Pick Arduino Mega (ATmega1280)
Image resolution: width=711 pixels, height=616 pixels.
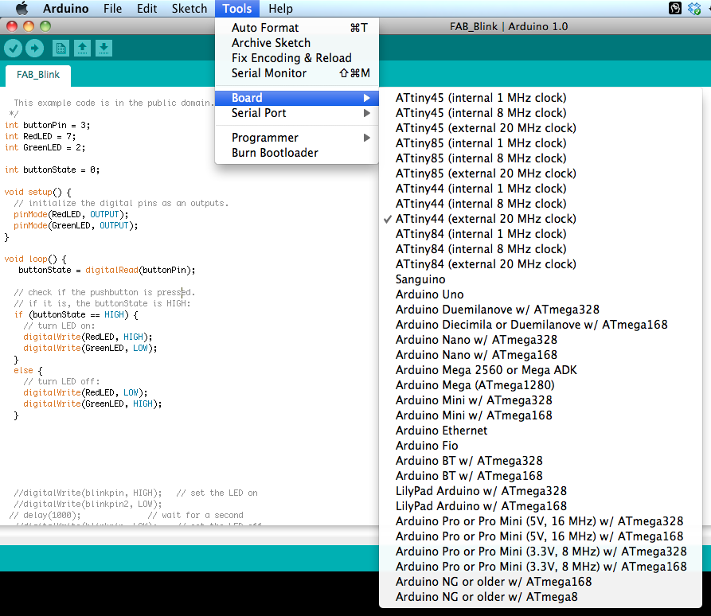pos(540,385)
